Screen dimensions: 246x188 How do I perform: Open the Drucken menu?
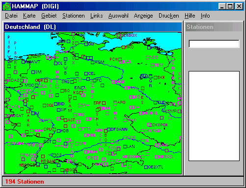[169, 16]
